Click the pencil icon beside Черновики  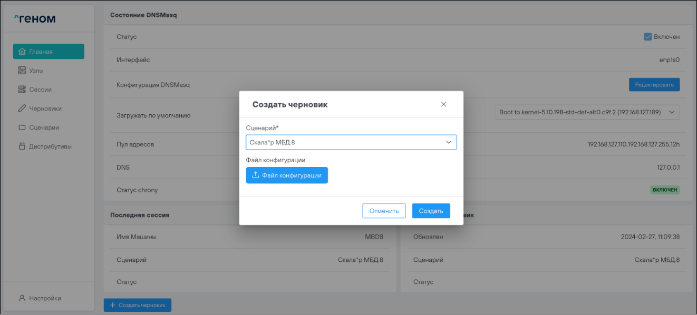pyautogui.click(x=22, y=109)
